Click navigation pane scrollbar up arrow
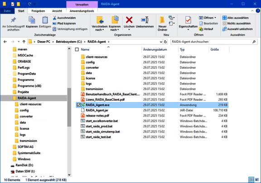 [69, 49]
